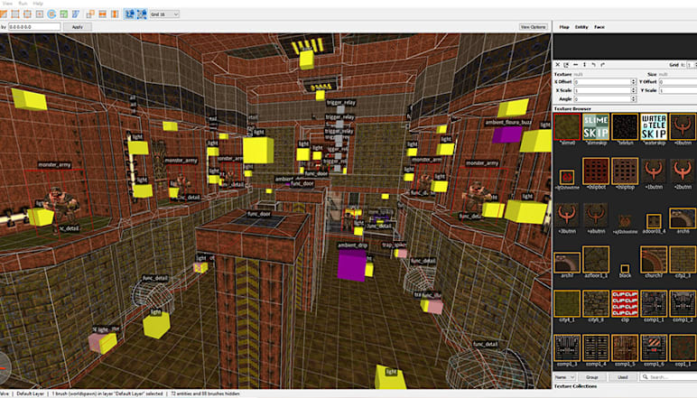Click the position input field beside Apply

(x=34, y=27)
